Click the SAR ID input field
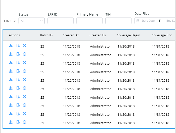This screenshot has height=133, width=176. point(60,21)
